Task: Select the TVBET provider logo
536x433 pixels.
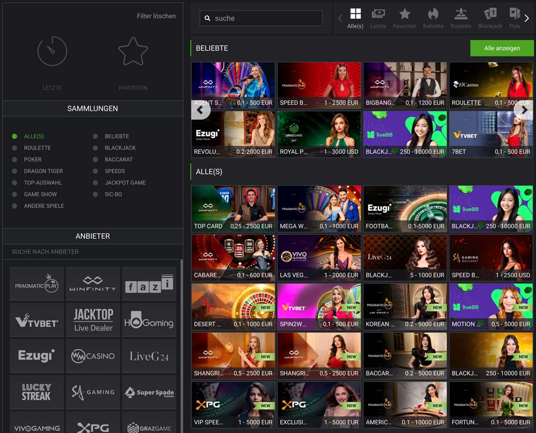Action: (x=37, y=320)
